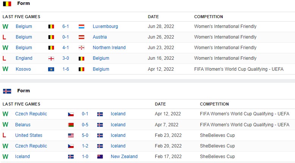Click the Kosovo flag icon
Image resolution: width=295 pixels, height=163 pixels.
tap(51, 70)
